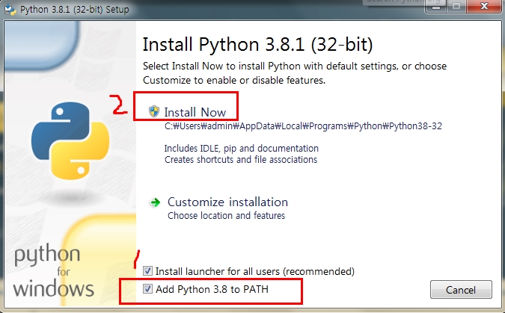505x313 pixels.
Task: Click 'Includes IDLE, pip and documentation' text
Action: [x=241, y=149]
